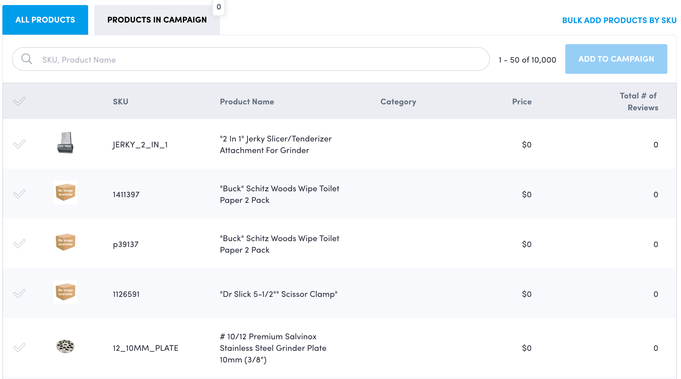Screen dimensions: 681x379
Task: Click the Jerky Slicer product thumbnail
Action: pos(65,143)
